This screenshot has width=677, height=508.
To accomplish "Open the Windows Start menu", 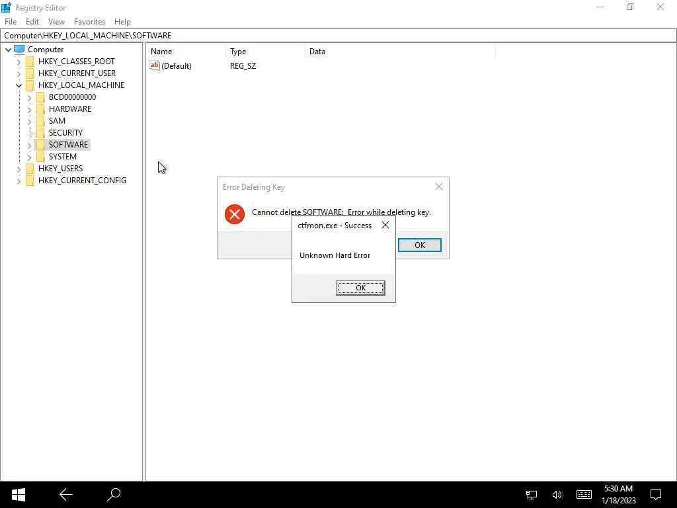I will [18, 495].
